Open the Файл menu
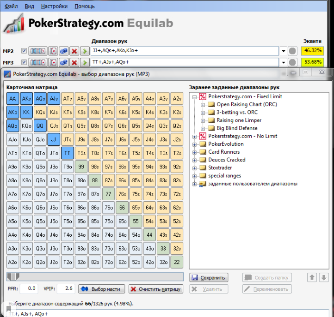 click(11, 6)
